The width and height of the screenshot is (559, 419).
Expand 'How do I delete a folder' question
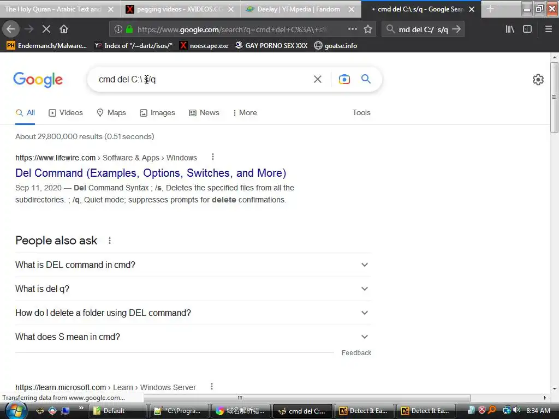coord(193,313)
